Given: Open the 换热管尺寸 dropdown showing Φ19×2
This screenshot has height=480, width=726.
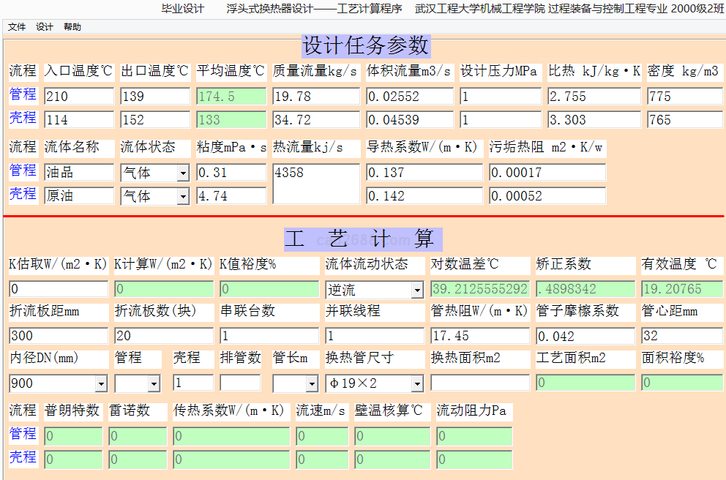Looking at the screenshot, I should 417,383.
